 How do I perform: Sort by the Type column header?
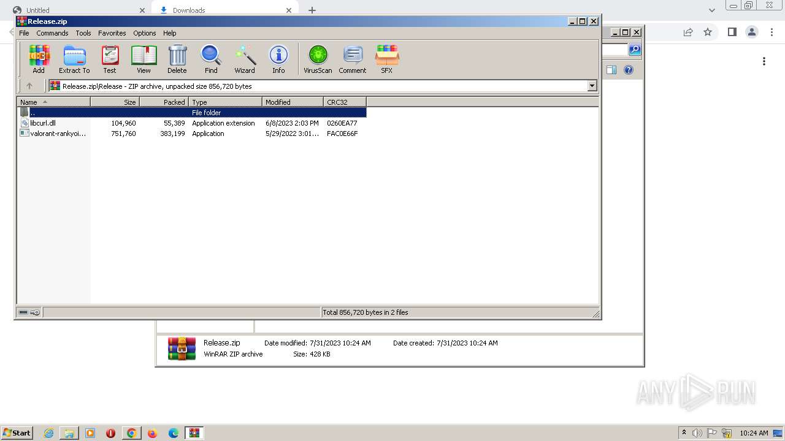pyautogui.click(x=225, y=102)
